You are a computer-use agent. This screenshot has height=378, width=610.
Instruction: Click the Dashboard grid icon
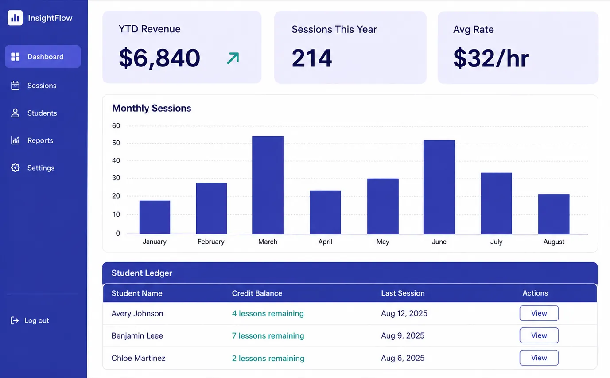pos(16,57)
